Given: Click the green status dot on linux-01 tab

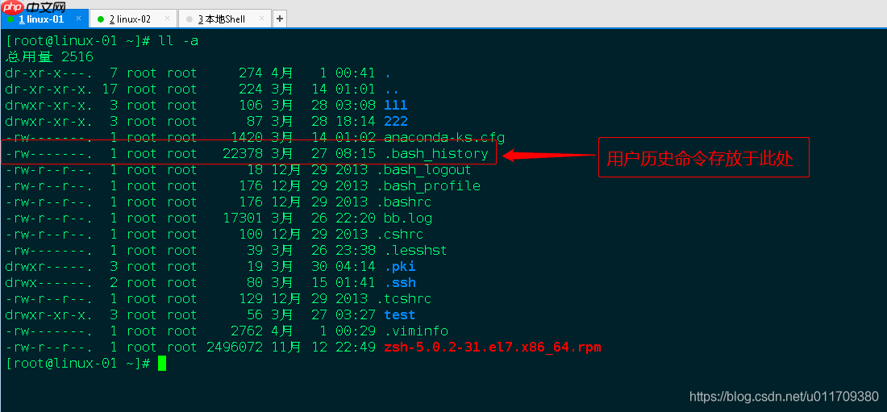Looking at the screenshot, I should (10, 19).
